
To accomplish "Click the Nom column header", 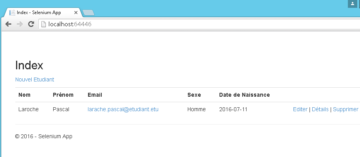I will (x=24, y=95).
